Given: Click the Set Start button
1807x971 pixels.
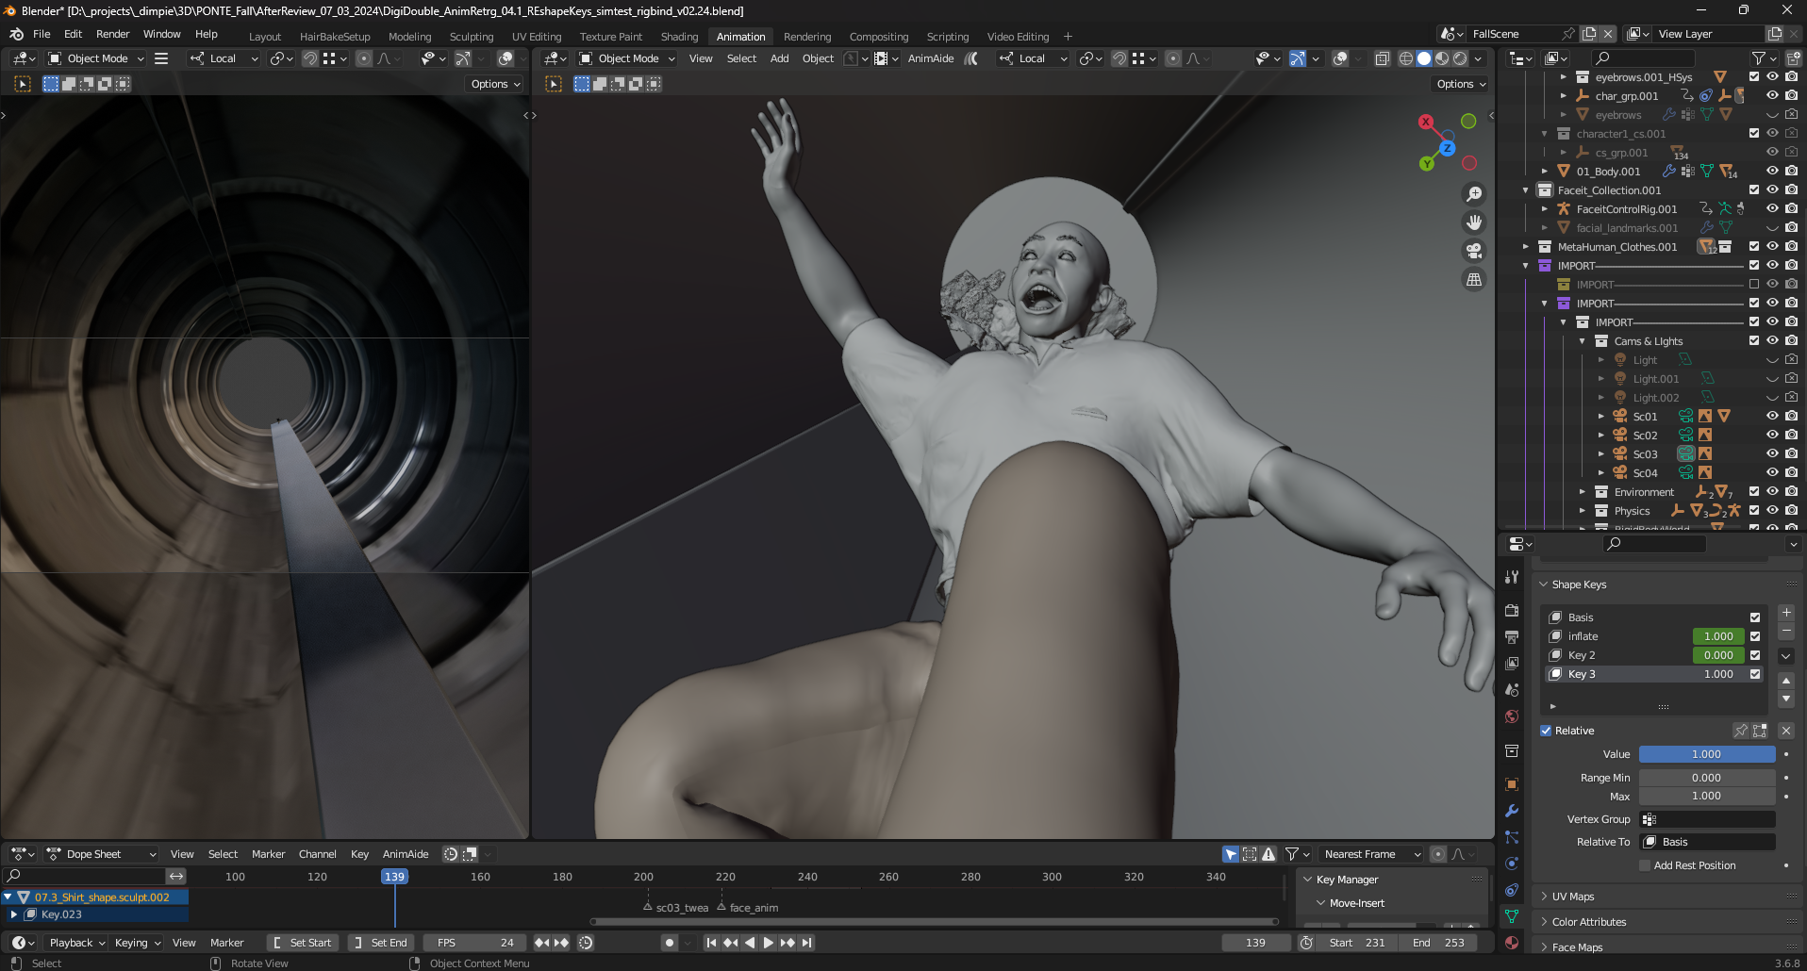Looking at the screenshot, I should tap(302, 943).
